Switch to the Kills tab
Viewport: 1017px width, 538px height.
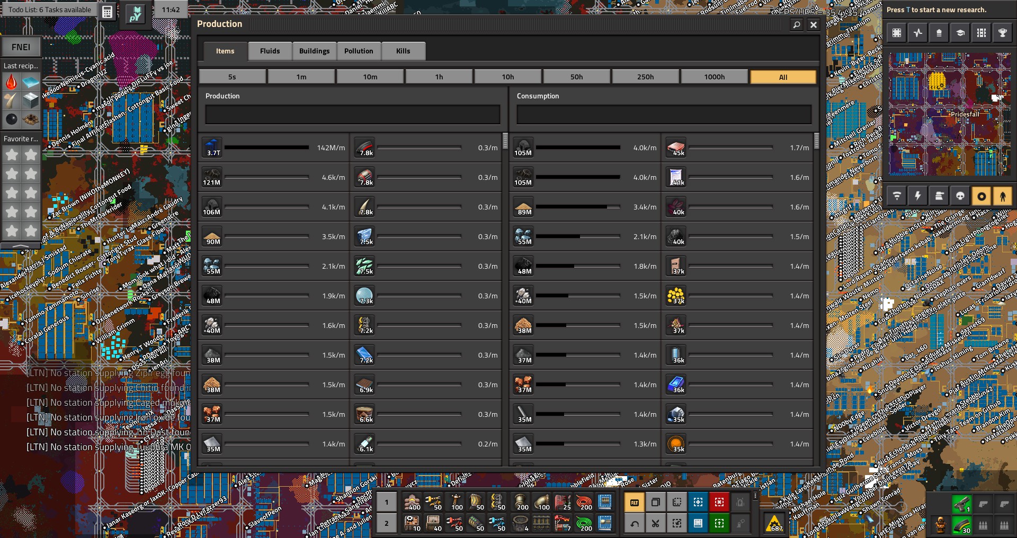point(403,51)
